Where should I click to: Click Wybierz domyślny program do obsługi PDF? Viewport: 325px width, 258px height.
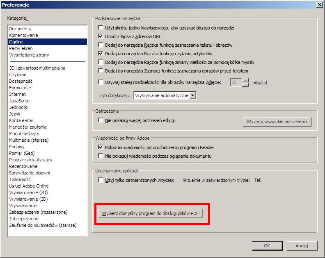point(151,214)
